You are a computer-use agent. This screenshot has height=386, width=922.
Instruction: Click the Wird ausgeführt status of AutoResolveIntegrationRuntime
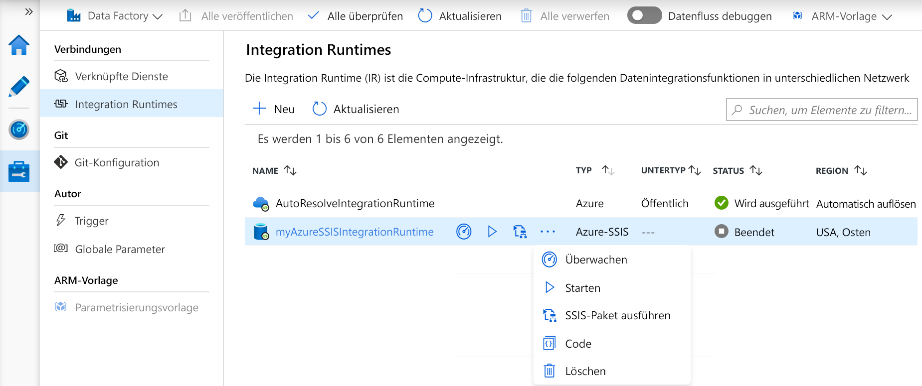[761, 203]
